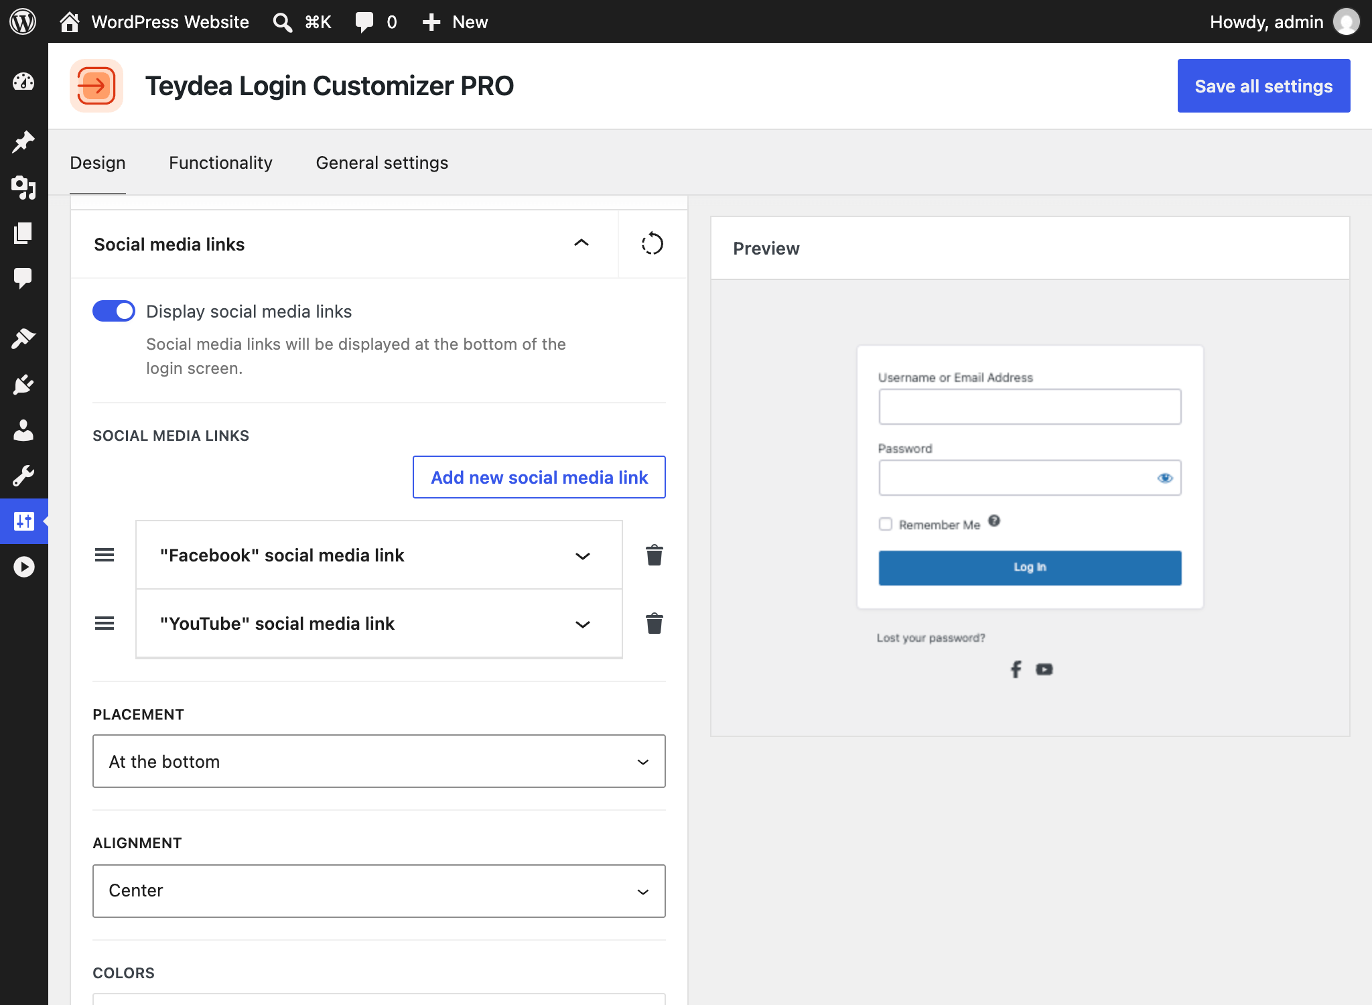Open Dashboard from sidebar
1372x1005 pixels.
click(23, 82)
